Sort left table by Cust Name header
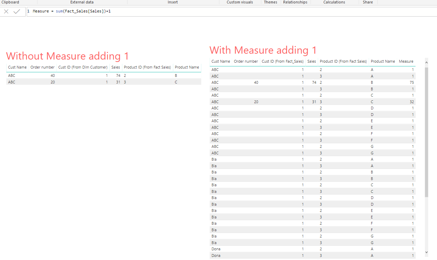This screenshot has height=260, width=437. coord(17,67)
